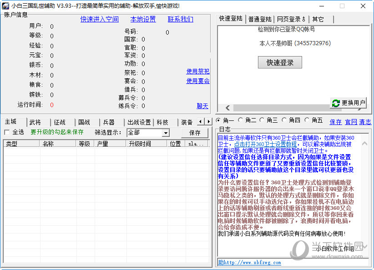Open the 联系我们 link
Viewport: 374px width, 270px height.
[x=180, y=19]
